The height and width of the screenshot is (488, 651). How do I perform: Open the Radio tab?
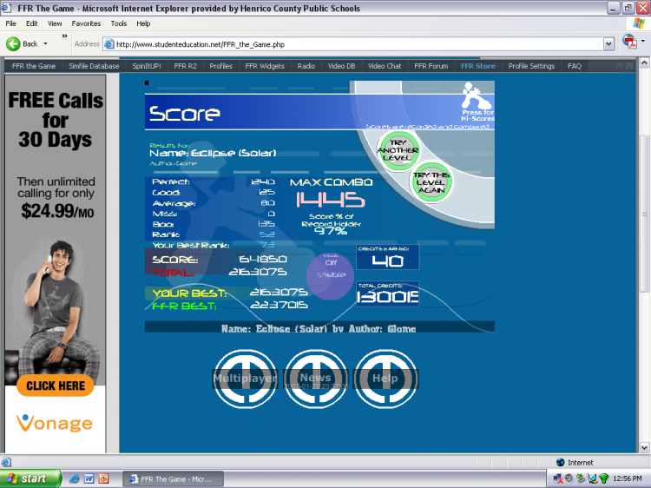(x=306, y=66)
